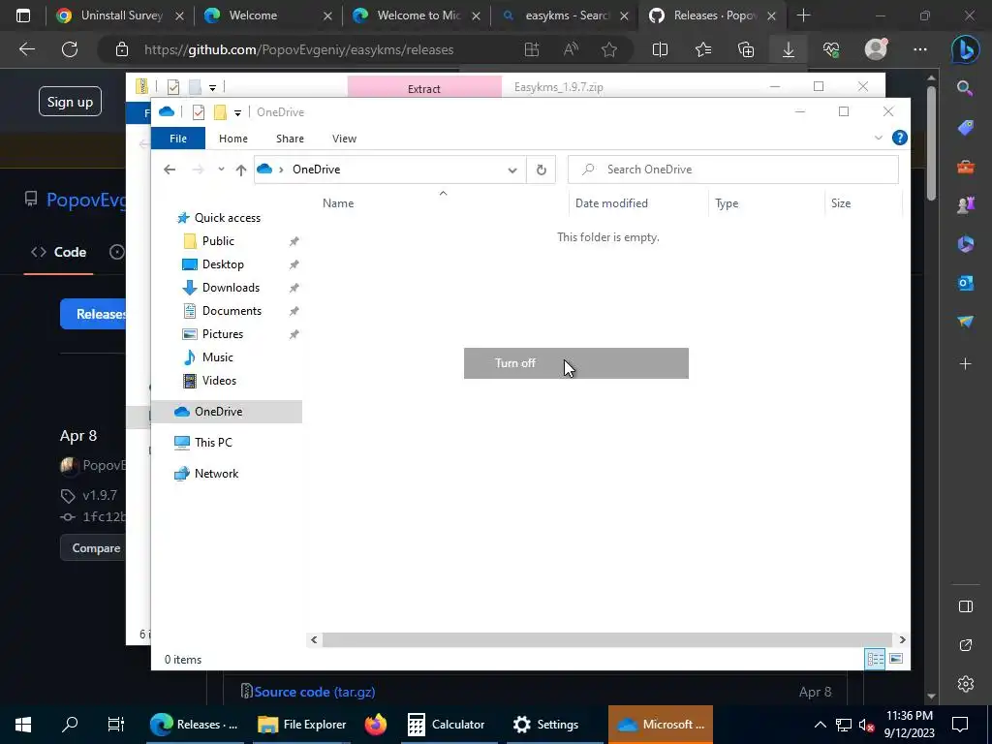The image size is (992, 744).
Task: Click the v1.9.7 tag link
Action: click(100, 495)
